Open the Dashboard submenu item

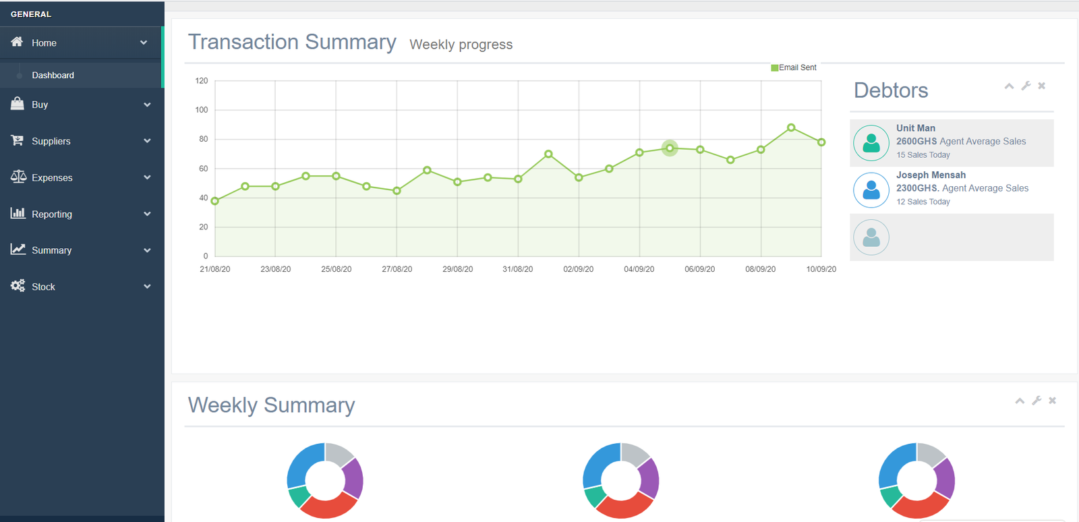coord(53,75)
